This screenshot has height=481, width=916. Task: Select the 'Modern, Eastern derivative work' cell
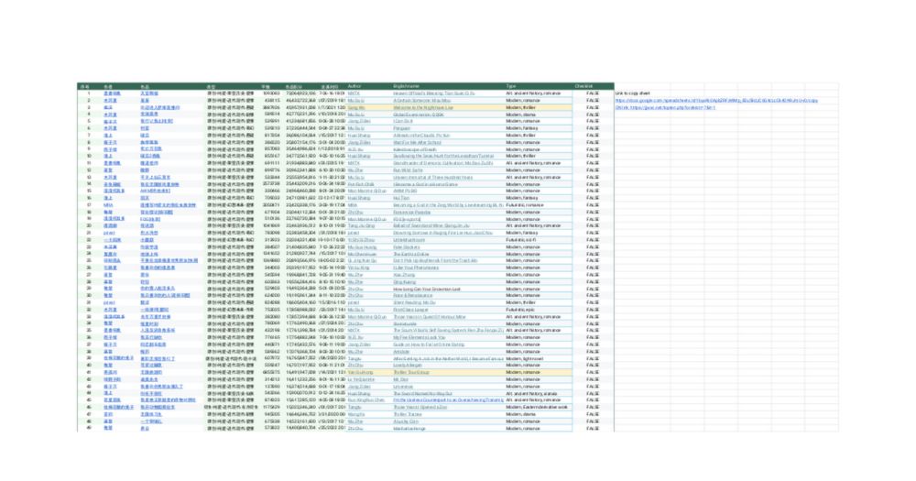click(x=537, y=408)
